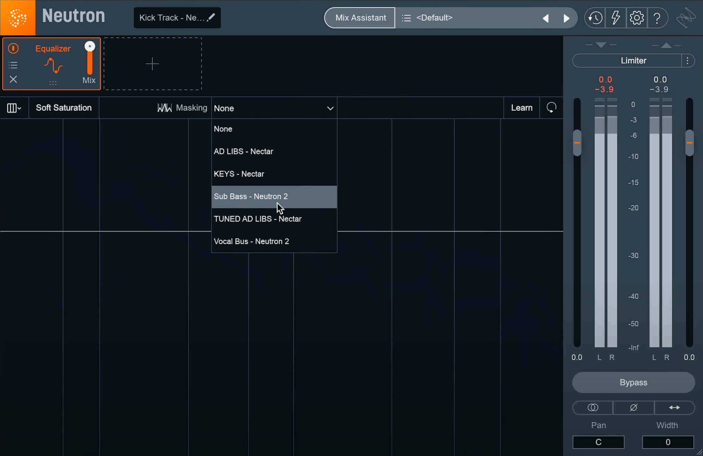Image resolution: width=703 pixels, height=456 pixels.
Task: Go to the previous preset arrow
Action: [x=545, y=18]
